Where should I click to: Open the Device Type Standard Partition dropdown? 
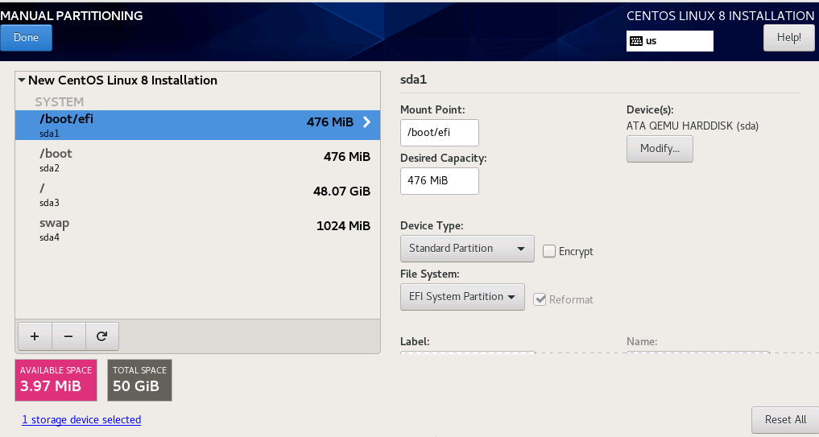[x=467, y=249]
